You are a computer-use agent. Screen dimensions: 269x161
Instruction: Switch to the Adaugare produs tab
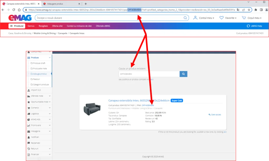(x=60, y=4)
